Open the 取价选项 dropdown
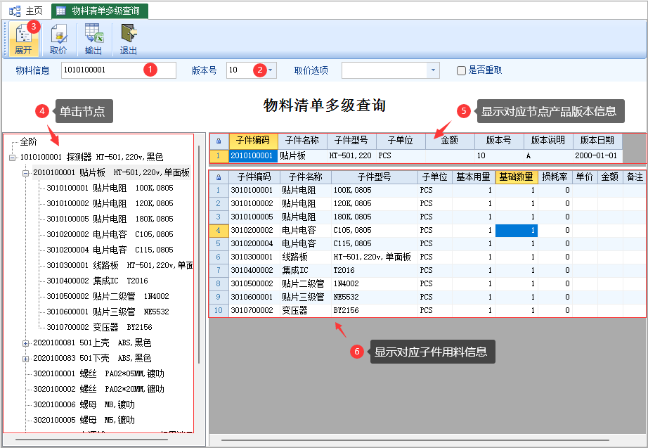Viewport: 648px width, 448px height. coord(433,70)
